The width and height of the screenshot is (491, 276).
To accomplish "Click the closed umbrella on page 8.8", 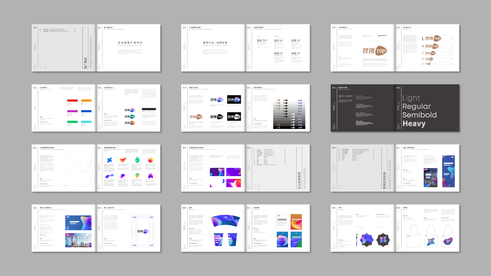I will [x=357, y=240].
